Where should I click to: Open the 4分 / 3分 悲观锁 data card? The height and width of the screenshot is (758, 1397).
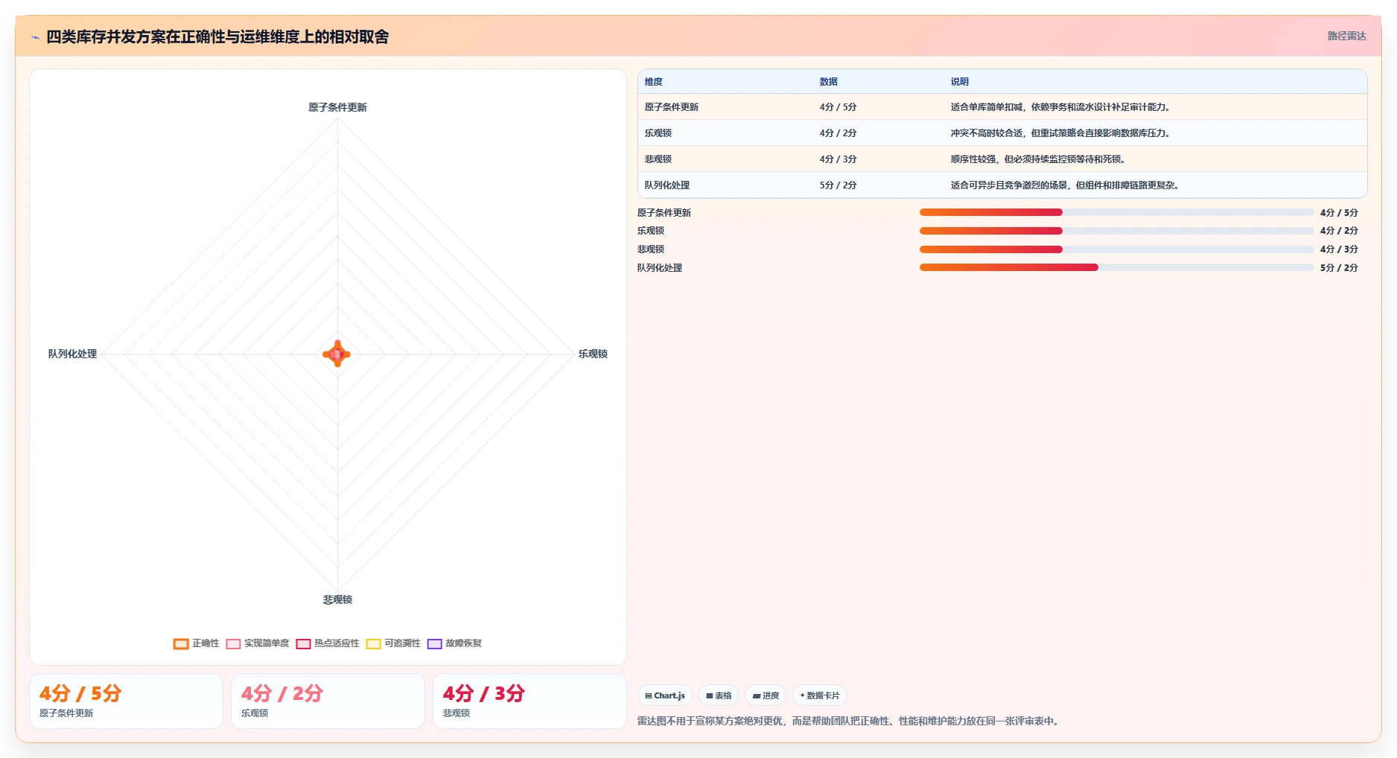click(x=529, y=701)
